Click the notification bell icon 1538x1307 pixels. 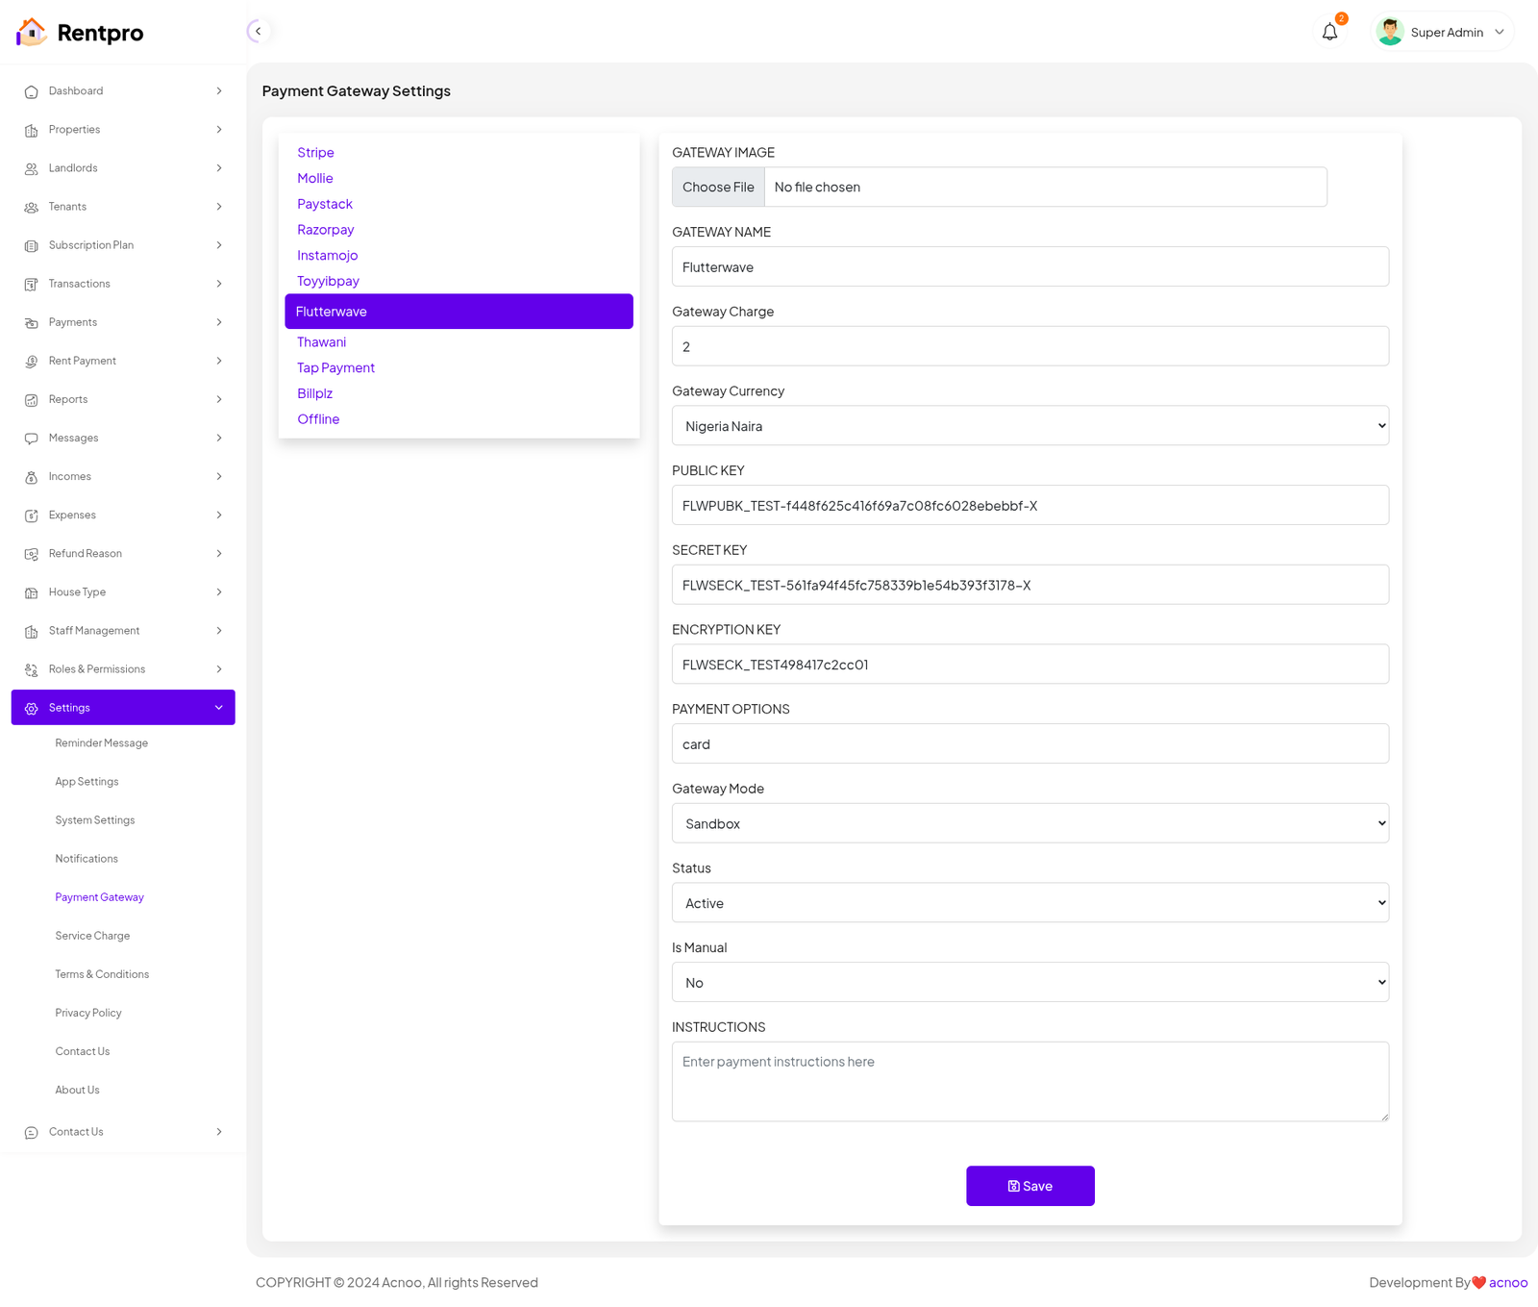pos(1329,33)
